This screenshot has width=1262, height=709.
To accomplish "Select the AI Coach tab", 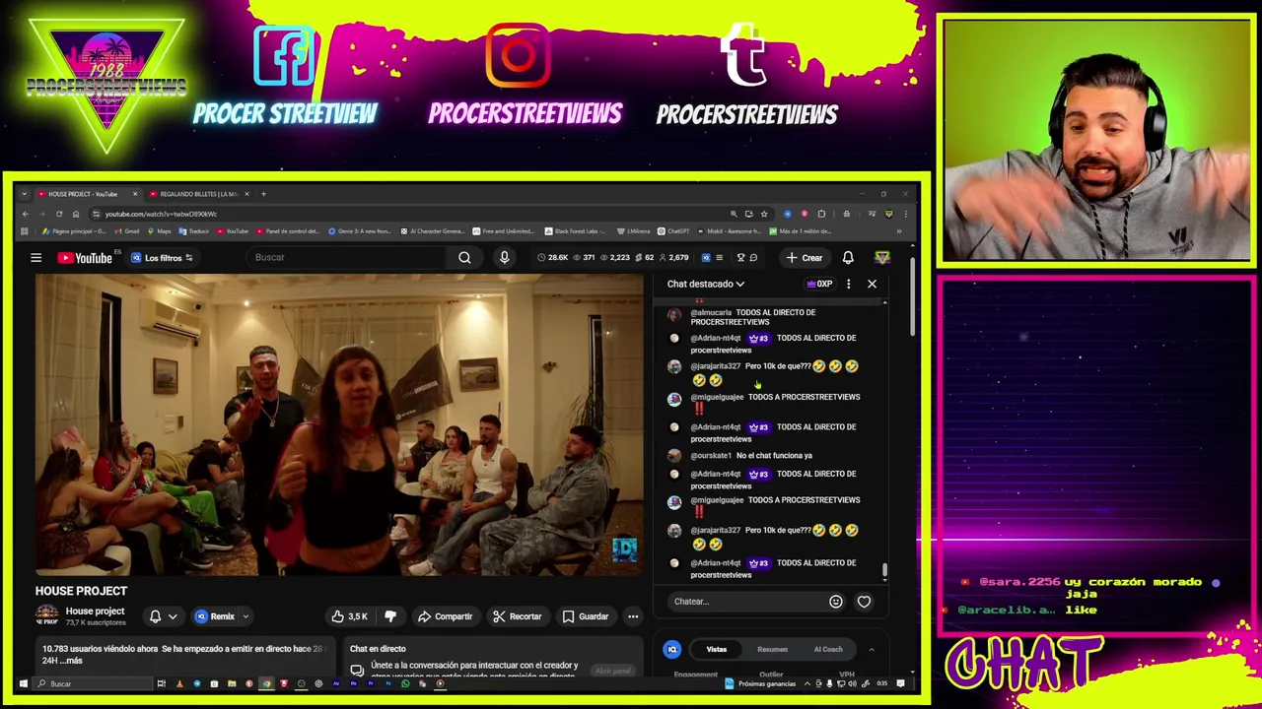I will click(828, 650).
